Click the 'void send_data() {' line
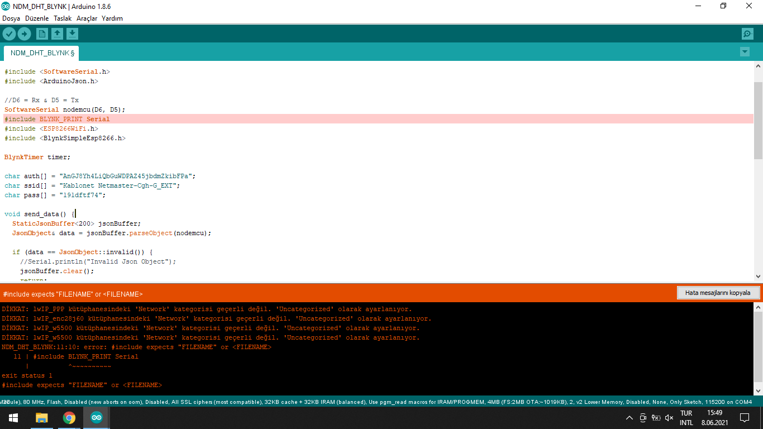Screen dimensions: 763x429 pos(40,214)
